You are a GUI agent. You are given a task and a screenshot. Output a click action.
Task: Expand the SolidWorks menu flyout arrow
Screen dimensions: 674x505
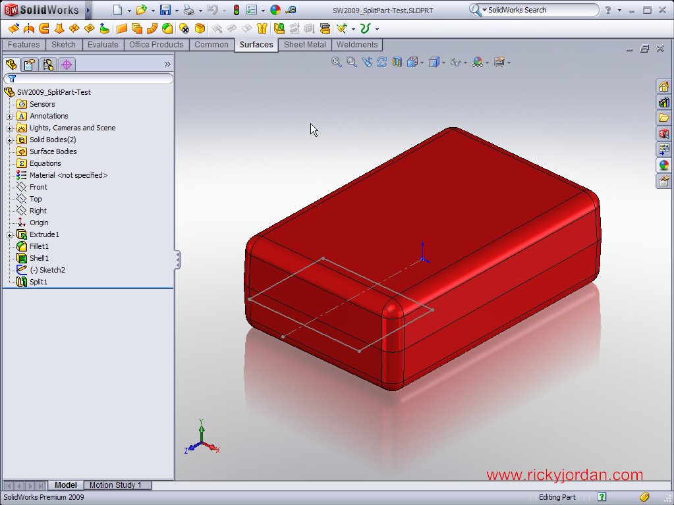click(x=88, y=10)
